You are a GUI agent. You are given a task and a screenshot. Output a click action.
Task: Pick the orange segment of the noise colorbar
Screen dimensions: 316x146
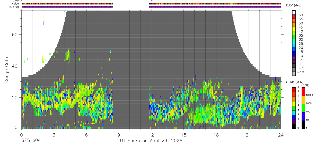pos(303,100)
